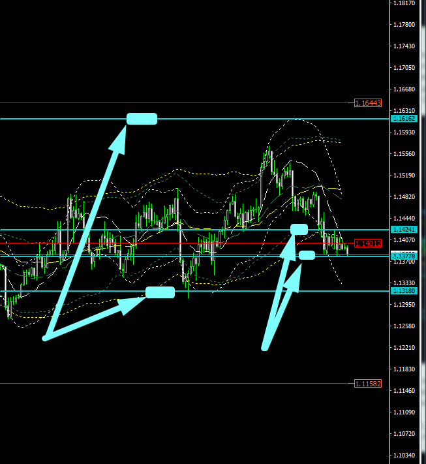Viewport: 426px width, 464px height.
Task: Select the 1.16443 gray level price tag
Action: pos(368,103)
